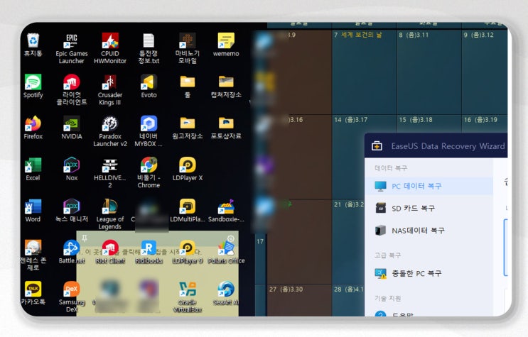Select calendar cell 7 세계 보건의 날
Viewport: 528px width, 337px height.
364,72
